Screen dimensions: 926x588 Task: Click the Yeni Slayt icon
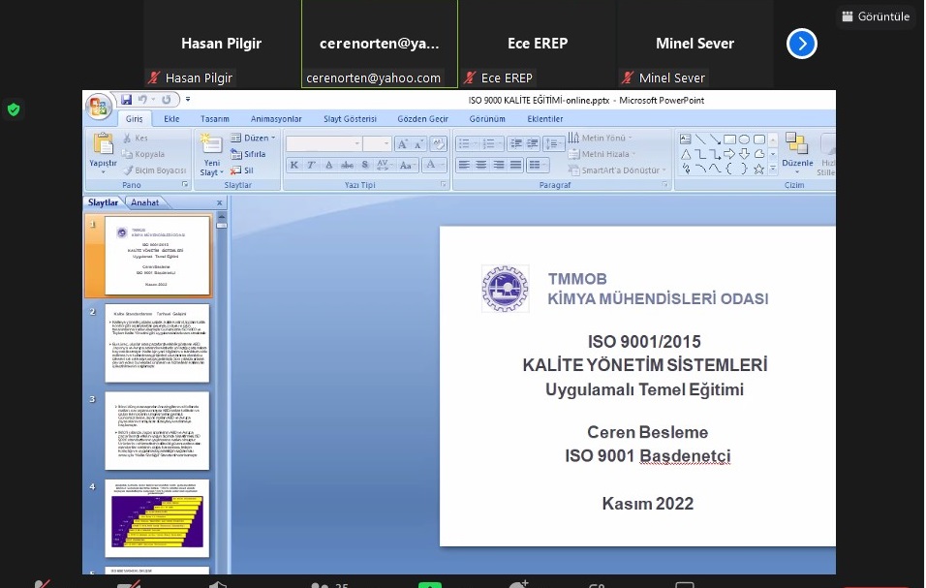point(210,144)
